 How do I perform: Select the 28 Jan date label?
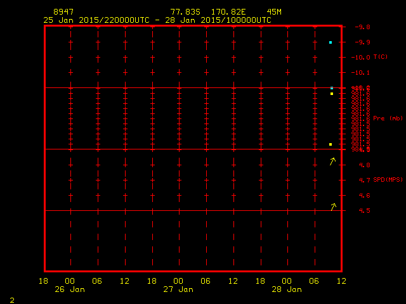(287, 289)
